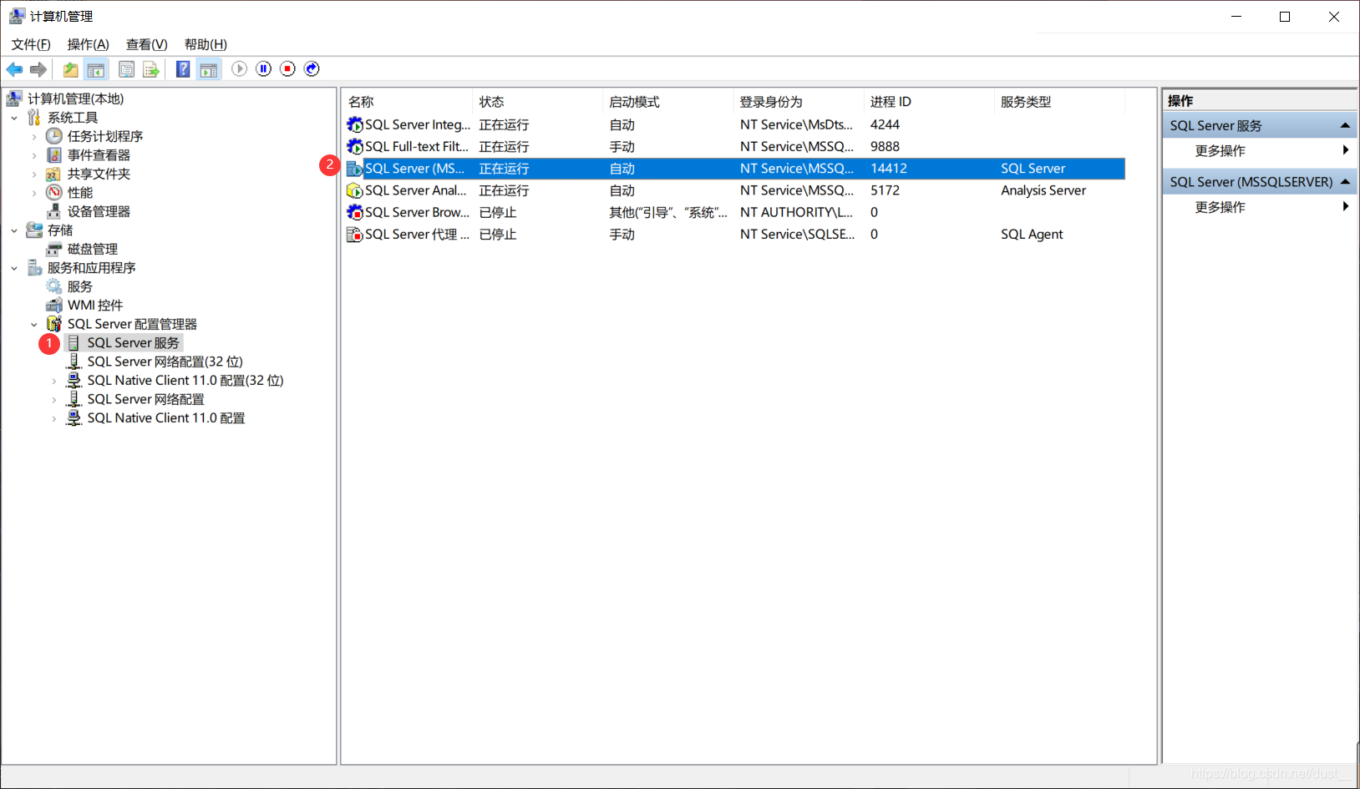Click the SQL Server Brow... stopped service icon
This screenshot has width=1360, height=789.
point(354,213)
